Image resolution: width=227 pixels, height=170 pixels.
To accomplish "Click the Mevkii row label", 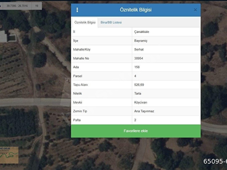I will point(77,102).
